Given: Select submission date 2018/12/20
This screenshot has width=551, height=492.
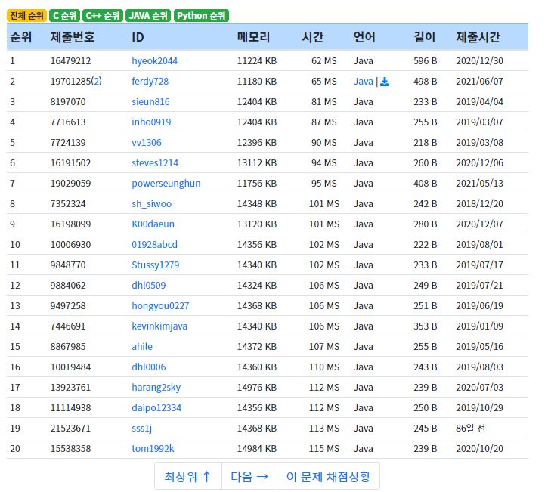Looking at the screenshot, I should [480, 204].
